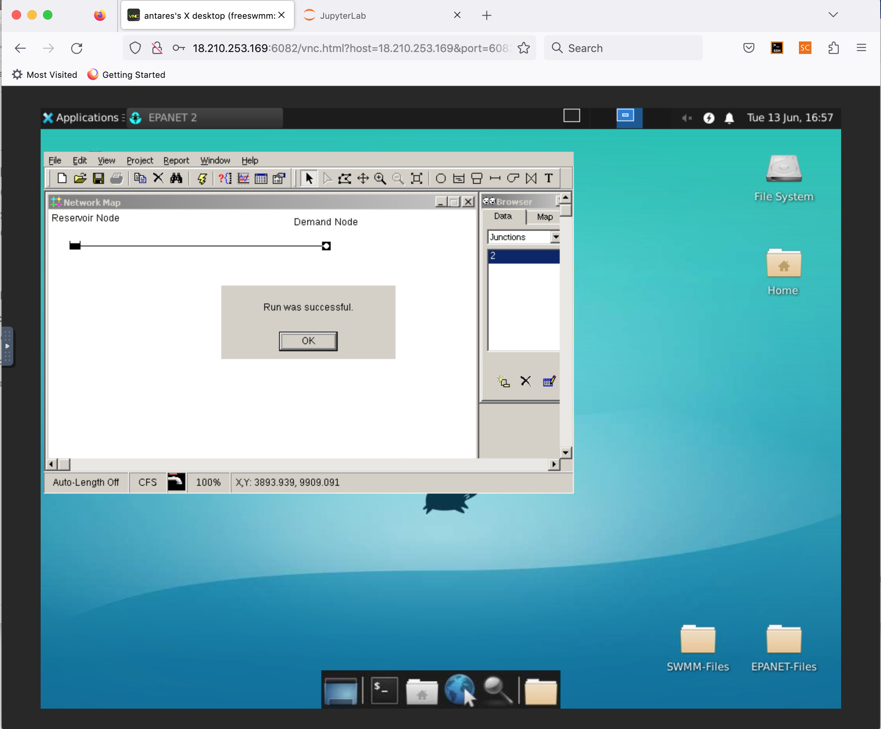Switch to the Map tab in Browser
881x729 pixels.
[544, 217]
